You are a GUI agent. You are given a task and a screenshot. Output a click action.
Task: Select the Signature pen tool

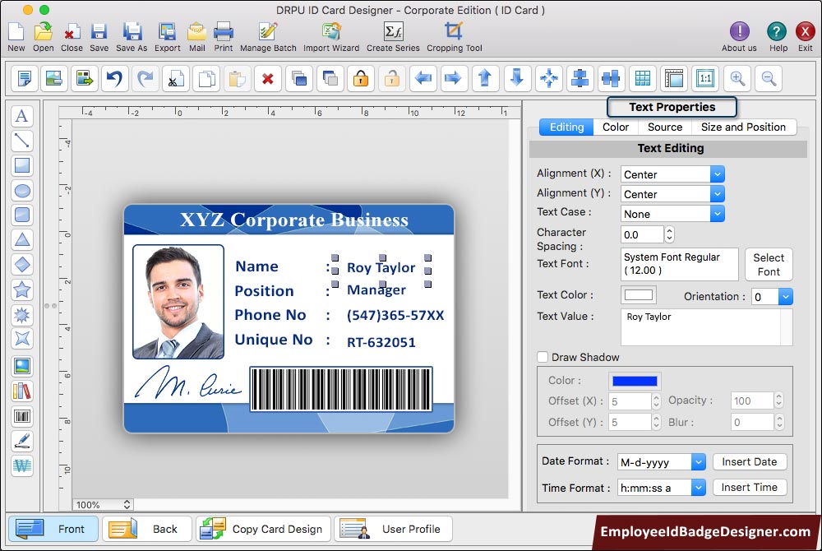coord(22,441)
